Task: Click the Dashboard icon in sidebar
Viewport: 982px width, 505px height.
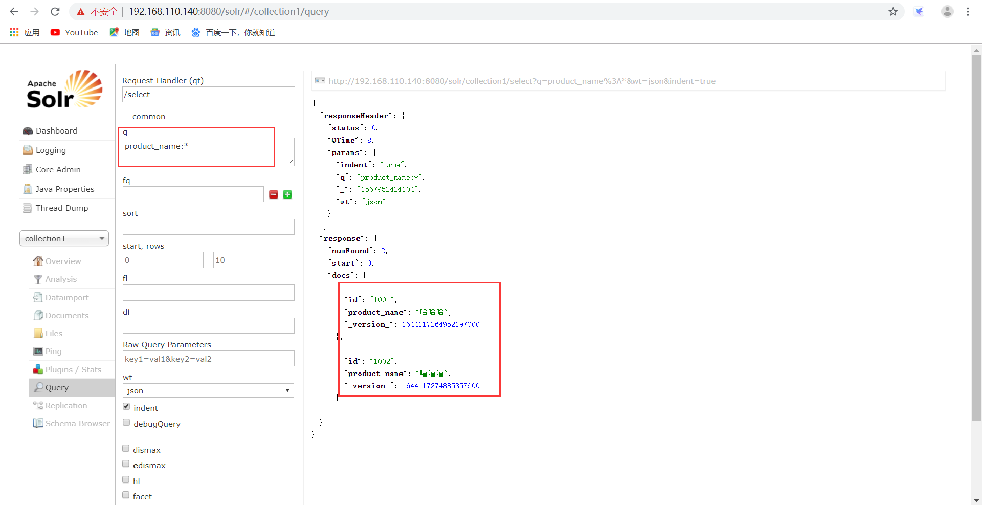Action: [28, 131]
